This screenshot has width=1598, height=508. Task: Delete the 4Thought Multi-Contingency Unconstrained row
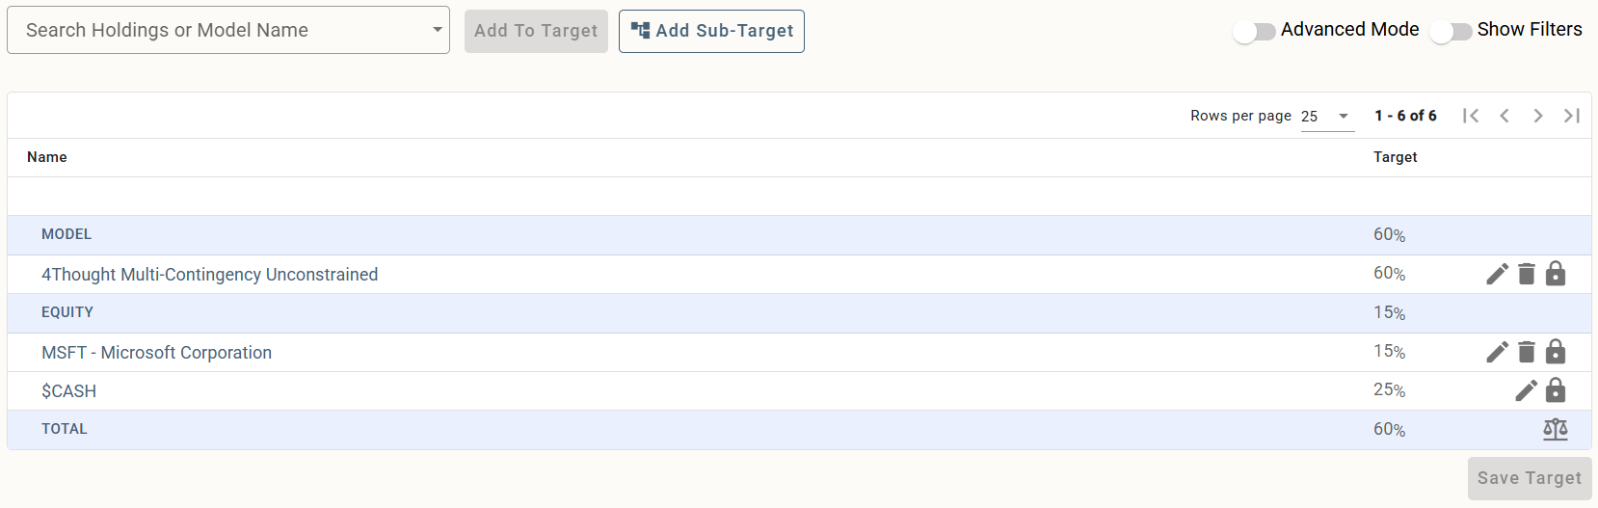tap(1527, 274)
